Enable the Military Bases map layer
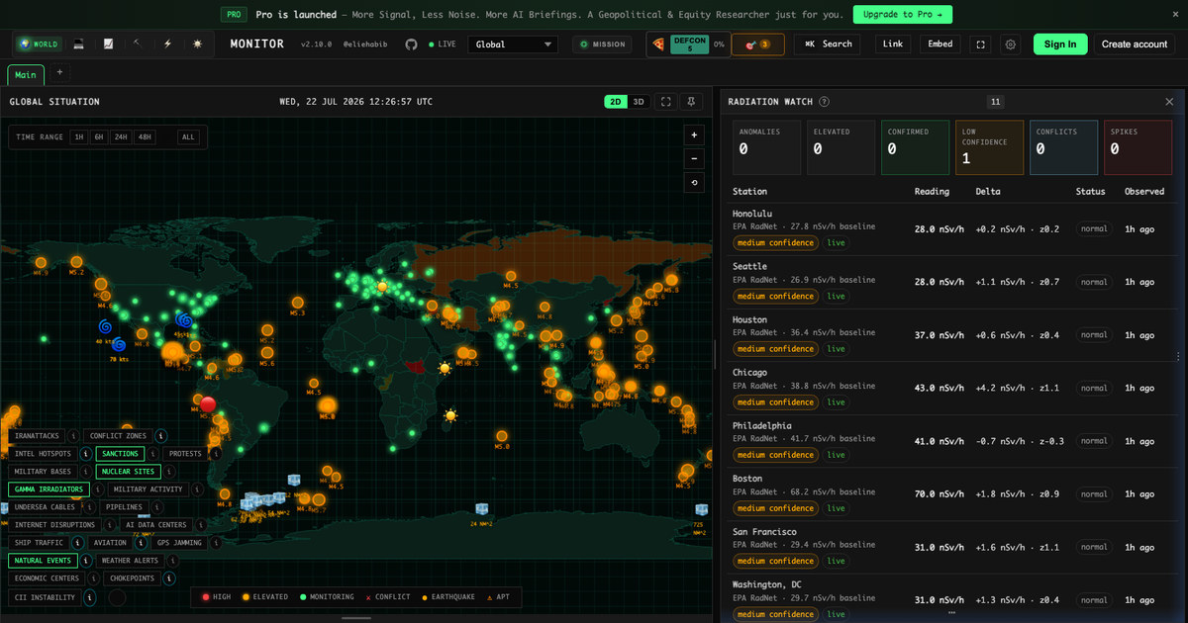1188x623 pixels. [x=43, y=472]
